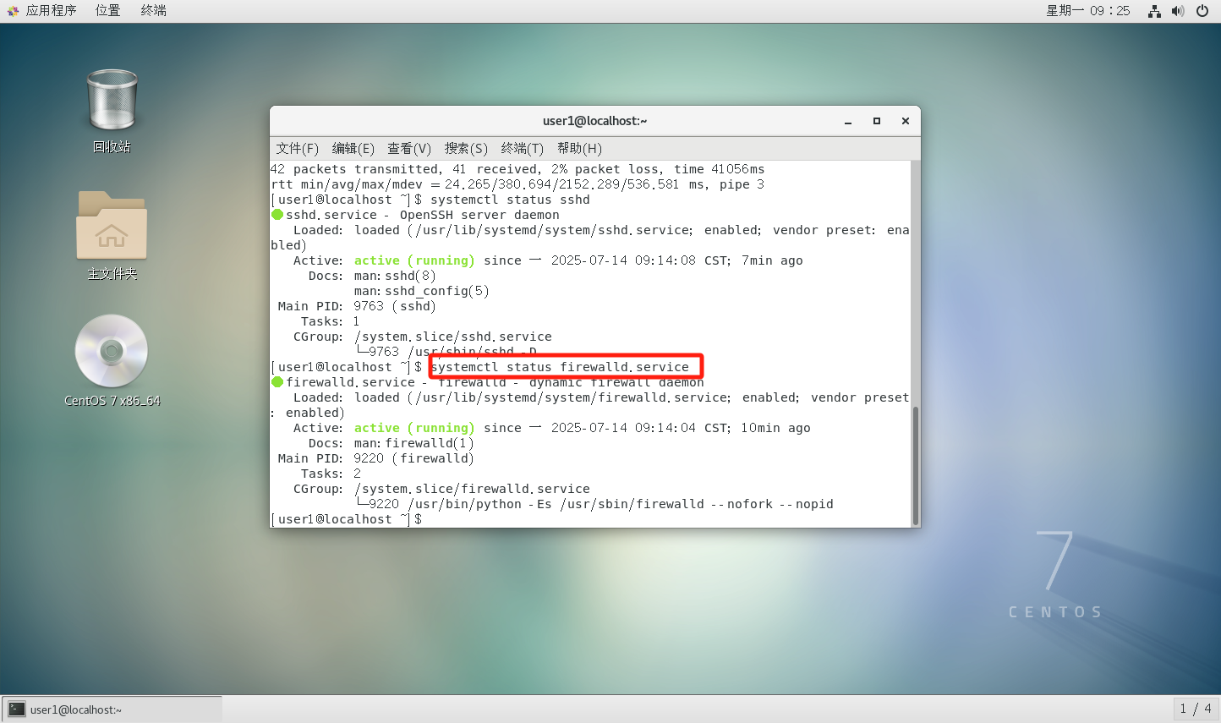Viewport: 1221px width, 723px height.
Task: Open the 终端(T) menu in terminal
Action: point(522,148)
